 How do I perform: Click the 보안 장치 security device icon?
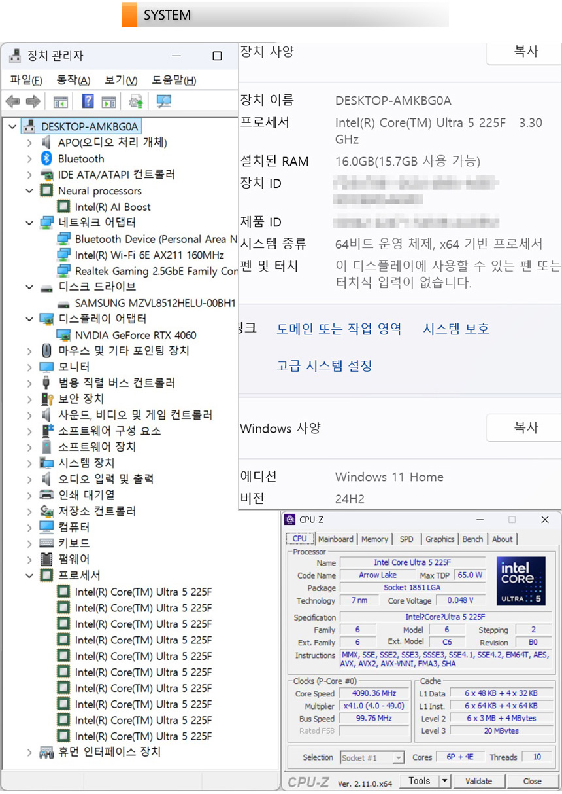[x=46, y=399]
